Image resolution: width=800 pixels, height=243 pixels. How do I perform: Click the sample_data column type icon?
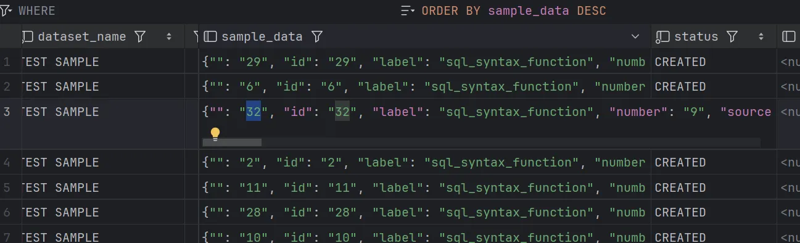pos(210,37)
